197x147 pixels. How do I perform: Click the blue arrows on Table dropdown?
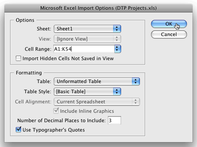(136, 81)
